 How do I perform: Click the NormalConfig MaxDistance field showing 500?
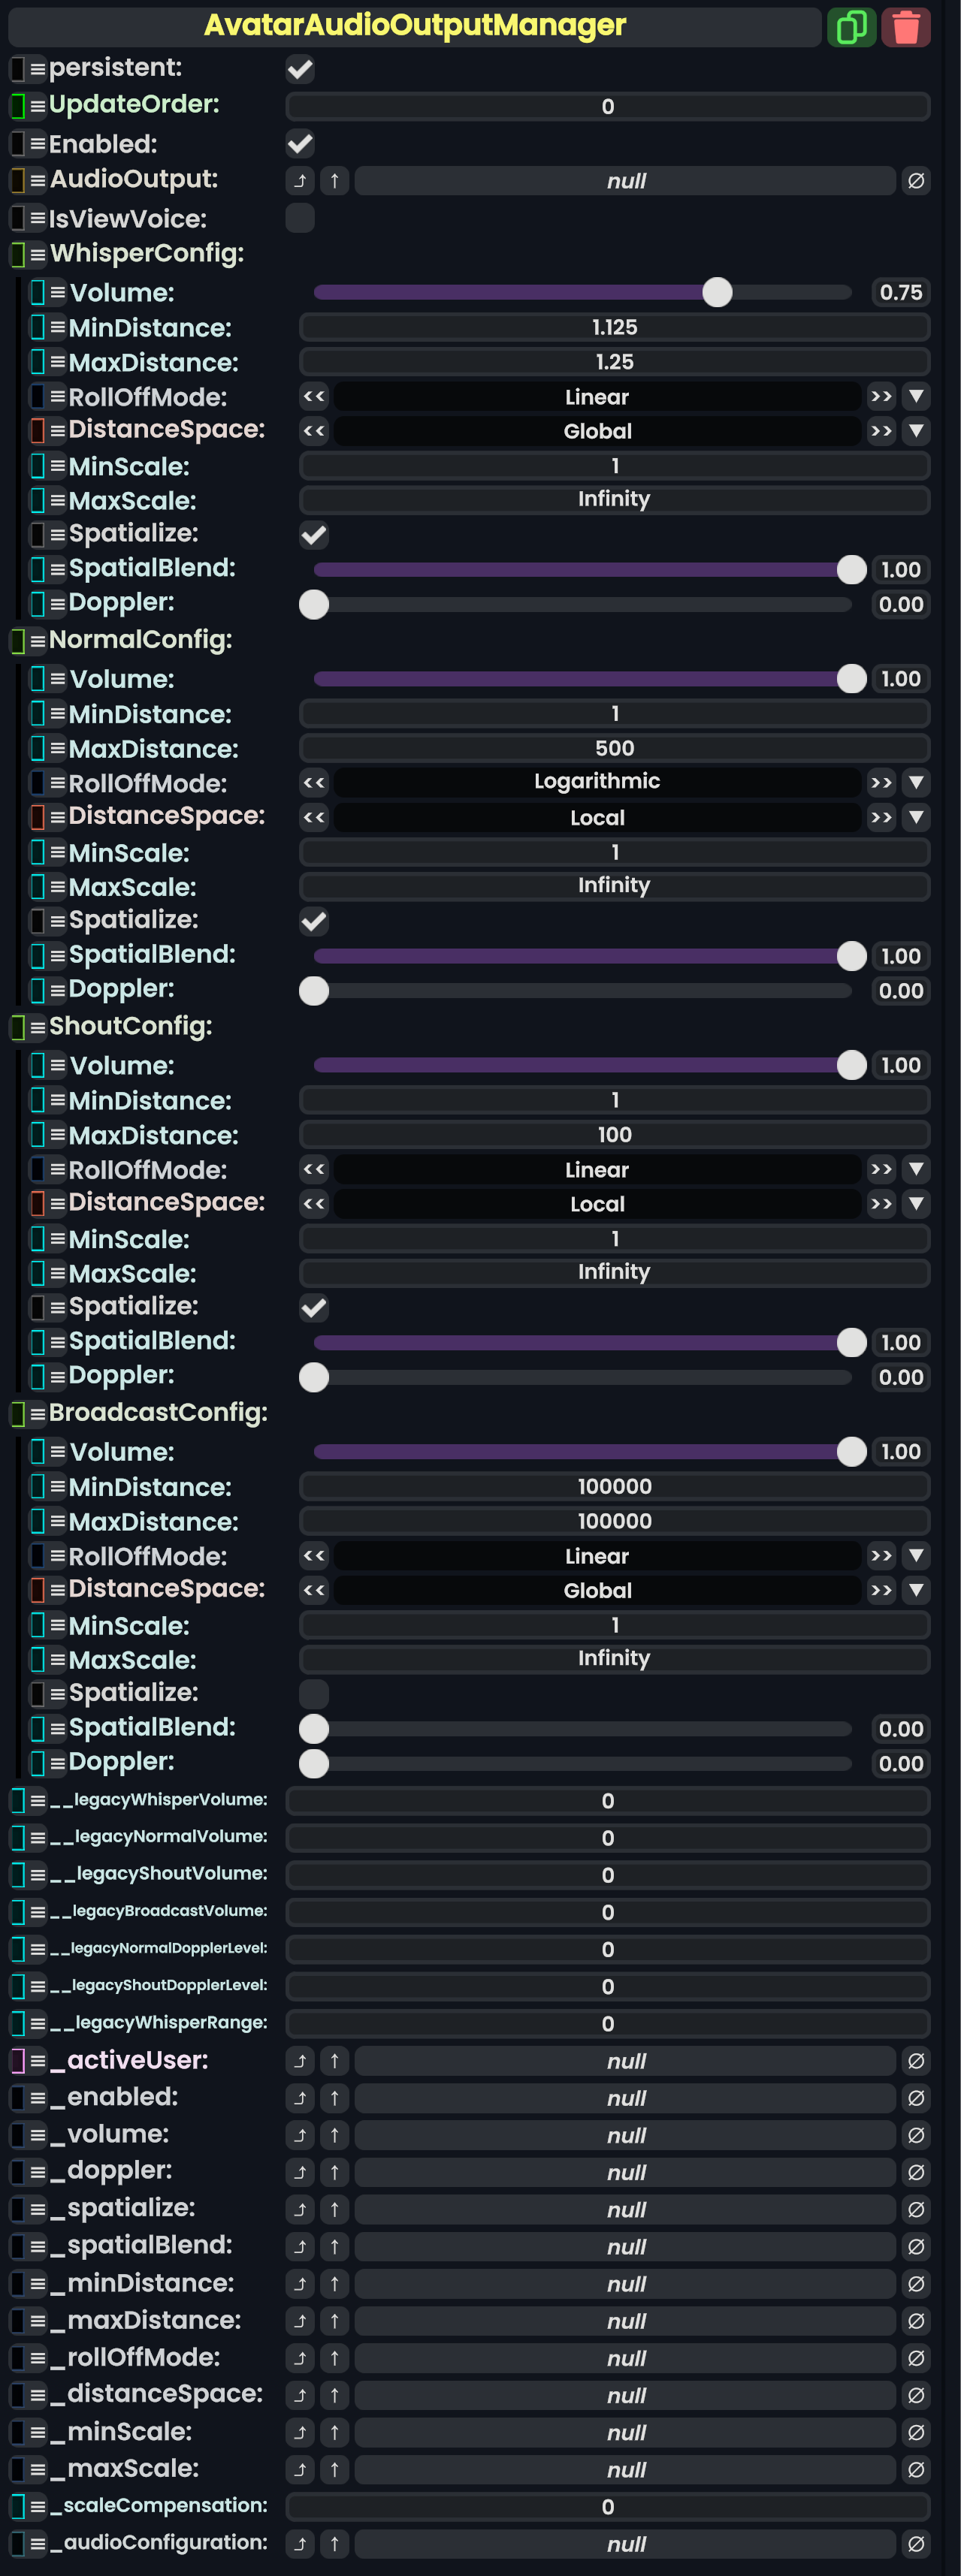click(614, 748)
